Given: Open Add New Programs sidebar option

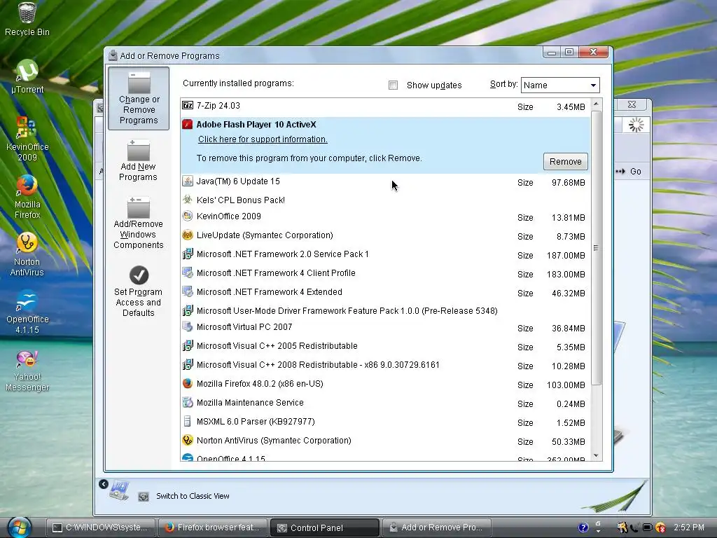Looking at the screenshot, I should [139, 160].
